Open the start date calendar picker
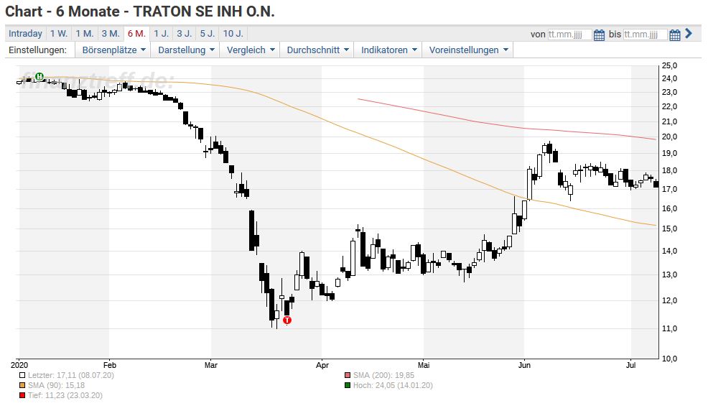The height and width of the screenshot is (406, 708). click(x=599, y=34)
